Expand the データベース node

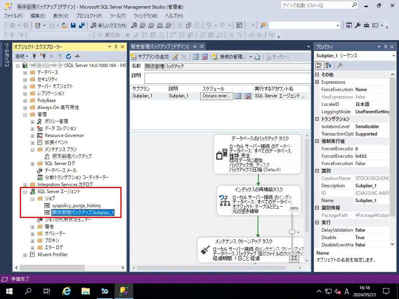pos(25,73)
